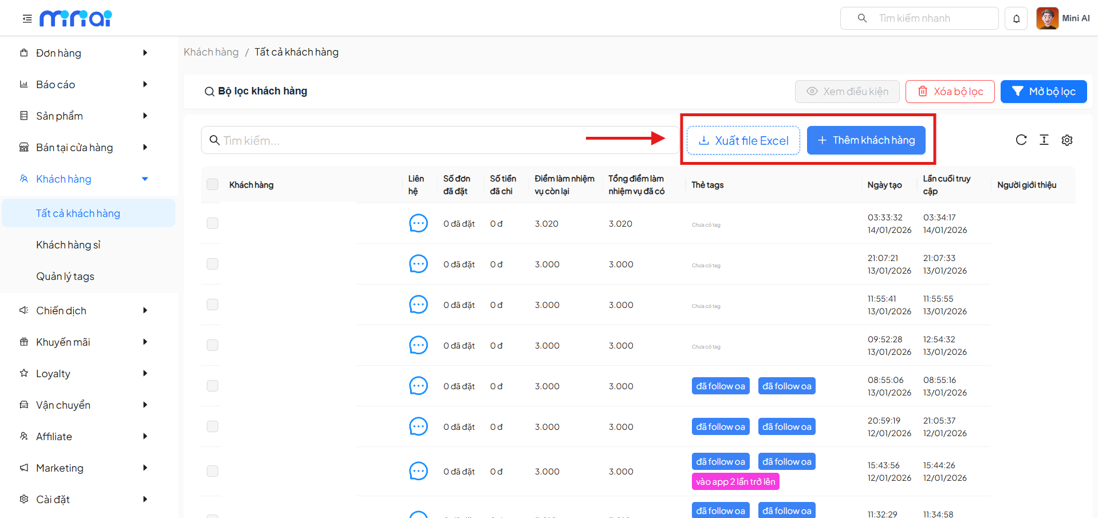1098x518 pixels.
Task: Open chat bubble icon in first row
Action: [418, 223]
